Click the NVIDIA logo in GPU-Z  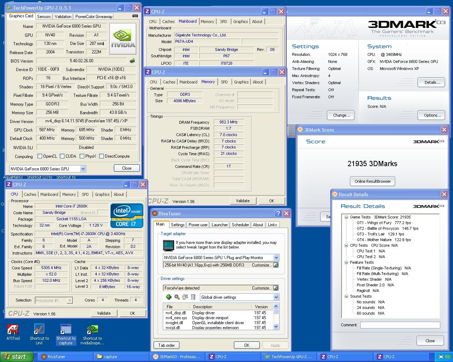123,39
